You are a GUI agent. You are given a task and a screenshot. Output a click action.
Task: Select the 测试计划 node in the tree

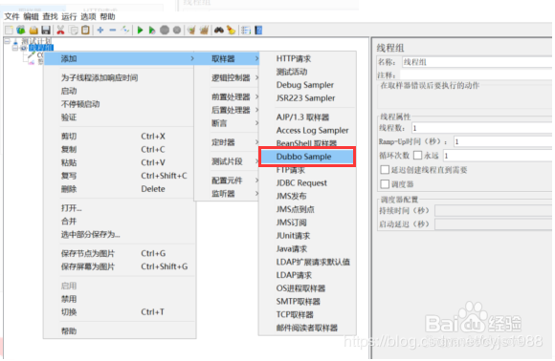tap(36, 41)
